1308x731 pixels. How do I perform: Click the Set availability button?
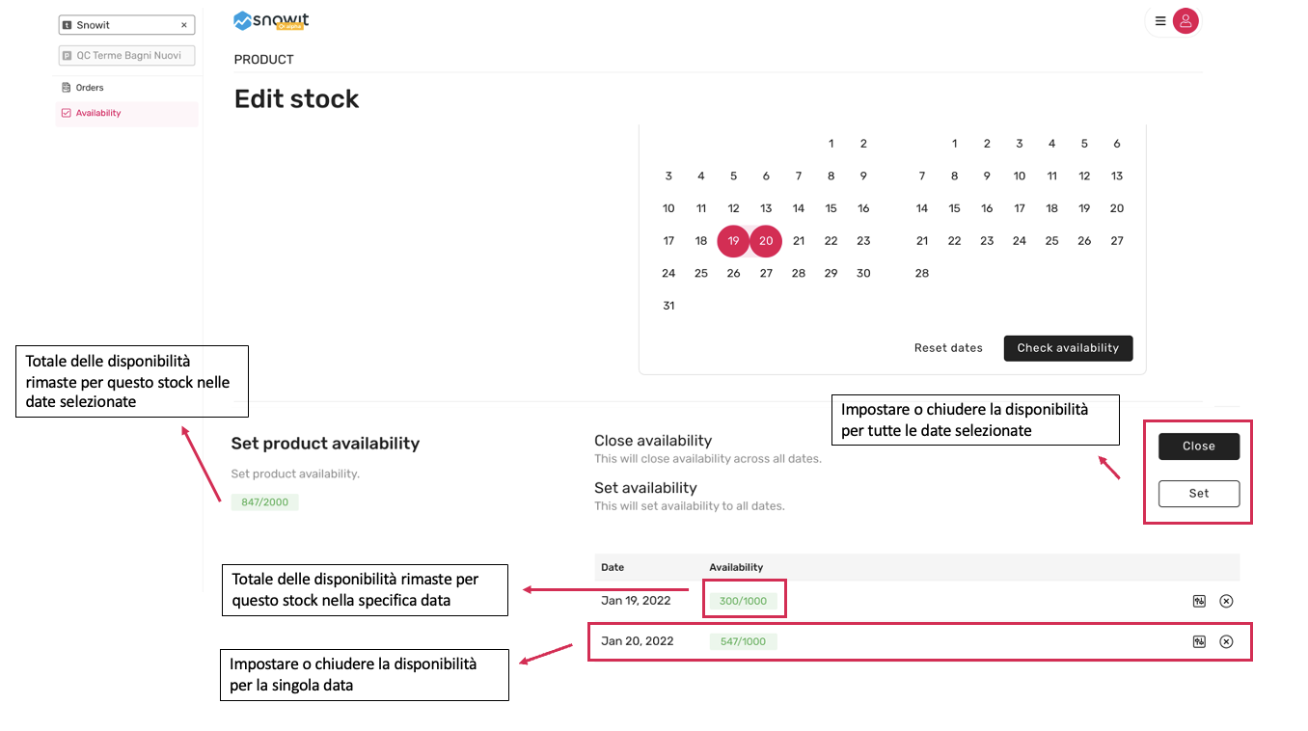click(1198, 493)
